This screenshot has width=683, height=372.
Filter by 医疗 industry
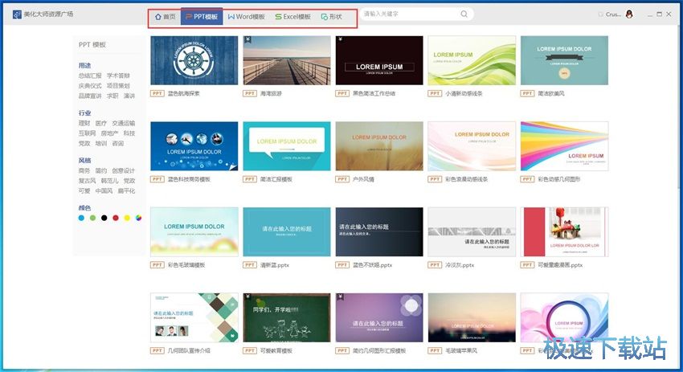point(101,123)
